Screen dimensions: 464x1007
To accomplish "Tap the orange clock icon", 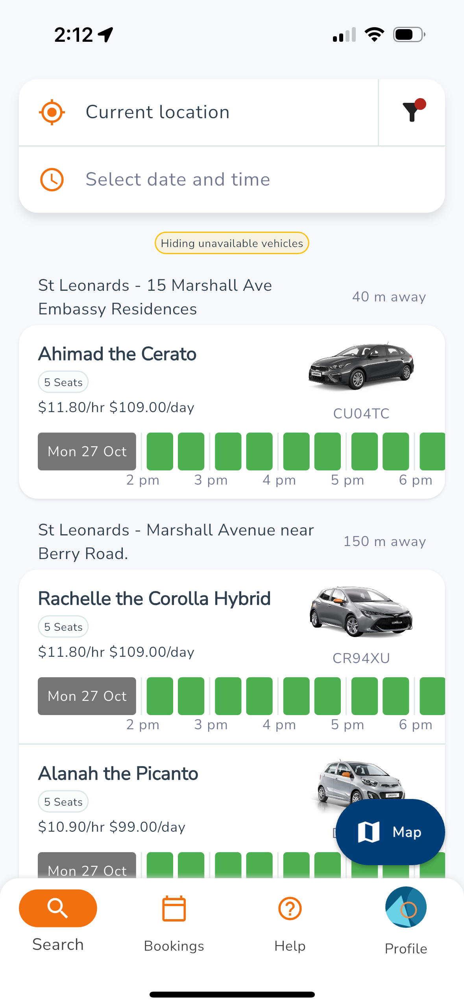I will [x=52, y=180].
